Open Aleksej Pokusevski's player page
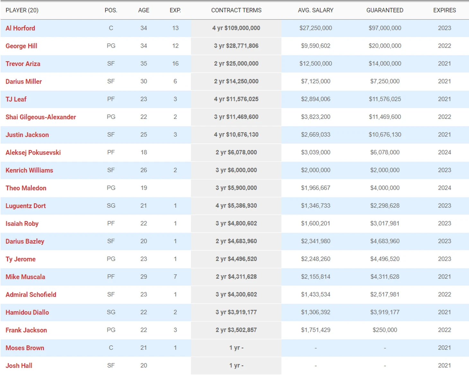Image resolution: width=469 pixels, height=375 pixels. pos(33,152)
